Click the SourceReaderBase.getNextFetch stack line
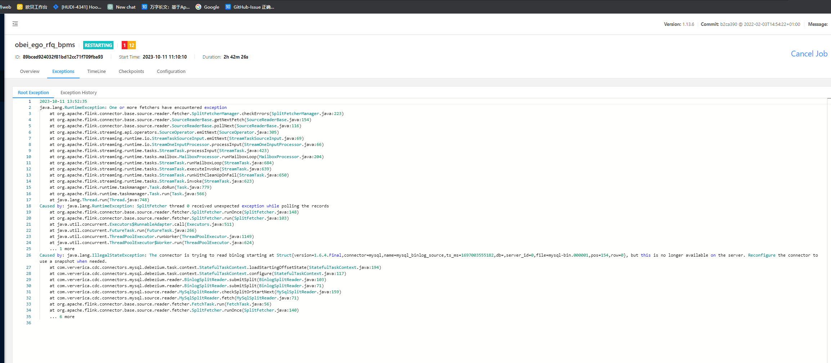The width and height of the screenshot is (831, 363). (180, 120)
